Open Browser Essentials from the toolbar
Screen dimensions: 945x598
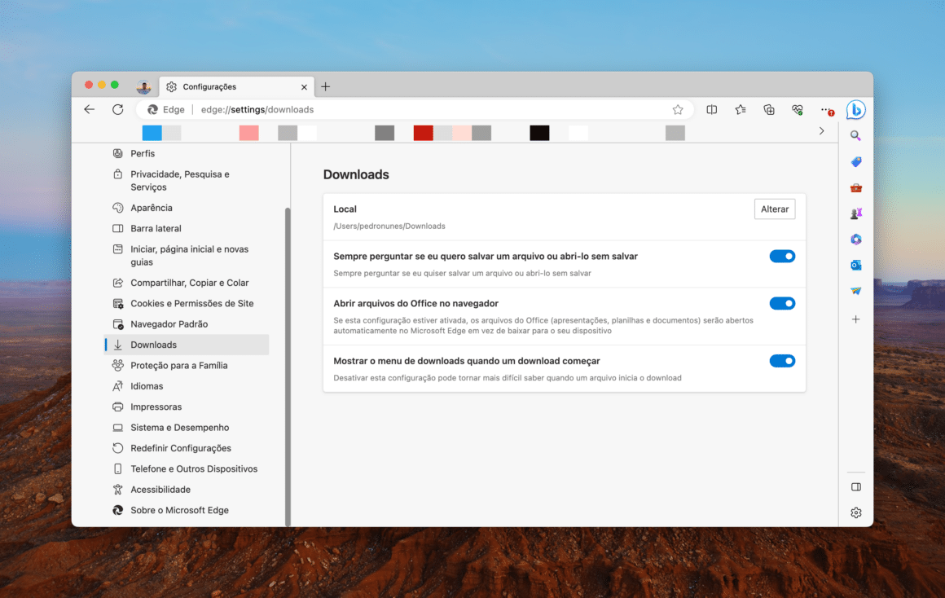[x=797, y=108]
